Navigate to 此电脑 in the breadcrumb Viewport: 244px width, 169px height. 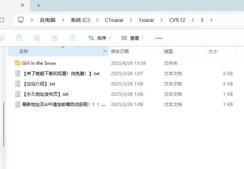[48, 20]
